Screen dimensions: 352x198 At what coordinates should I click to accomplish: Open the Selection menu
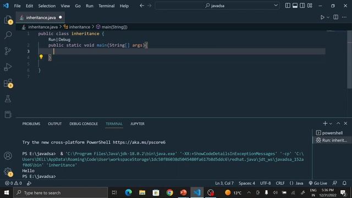(47, 6)
